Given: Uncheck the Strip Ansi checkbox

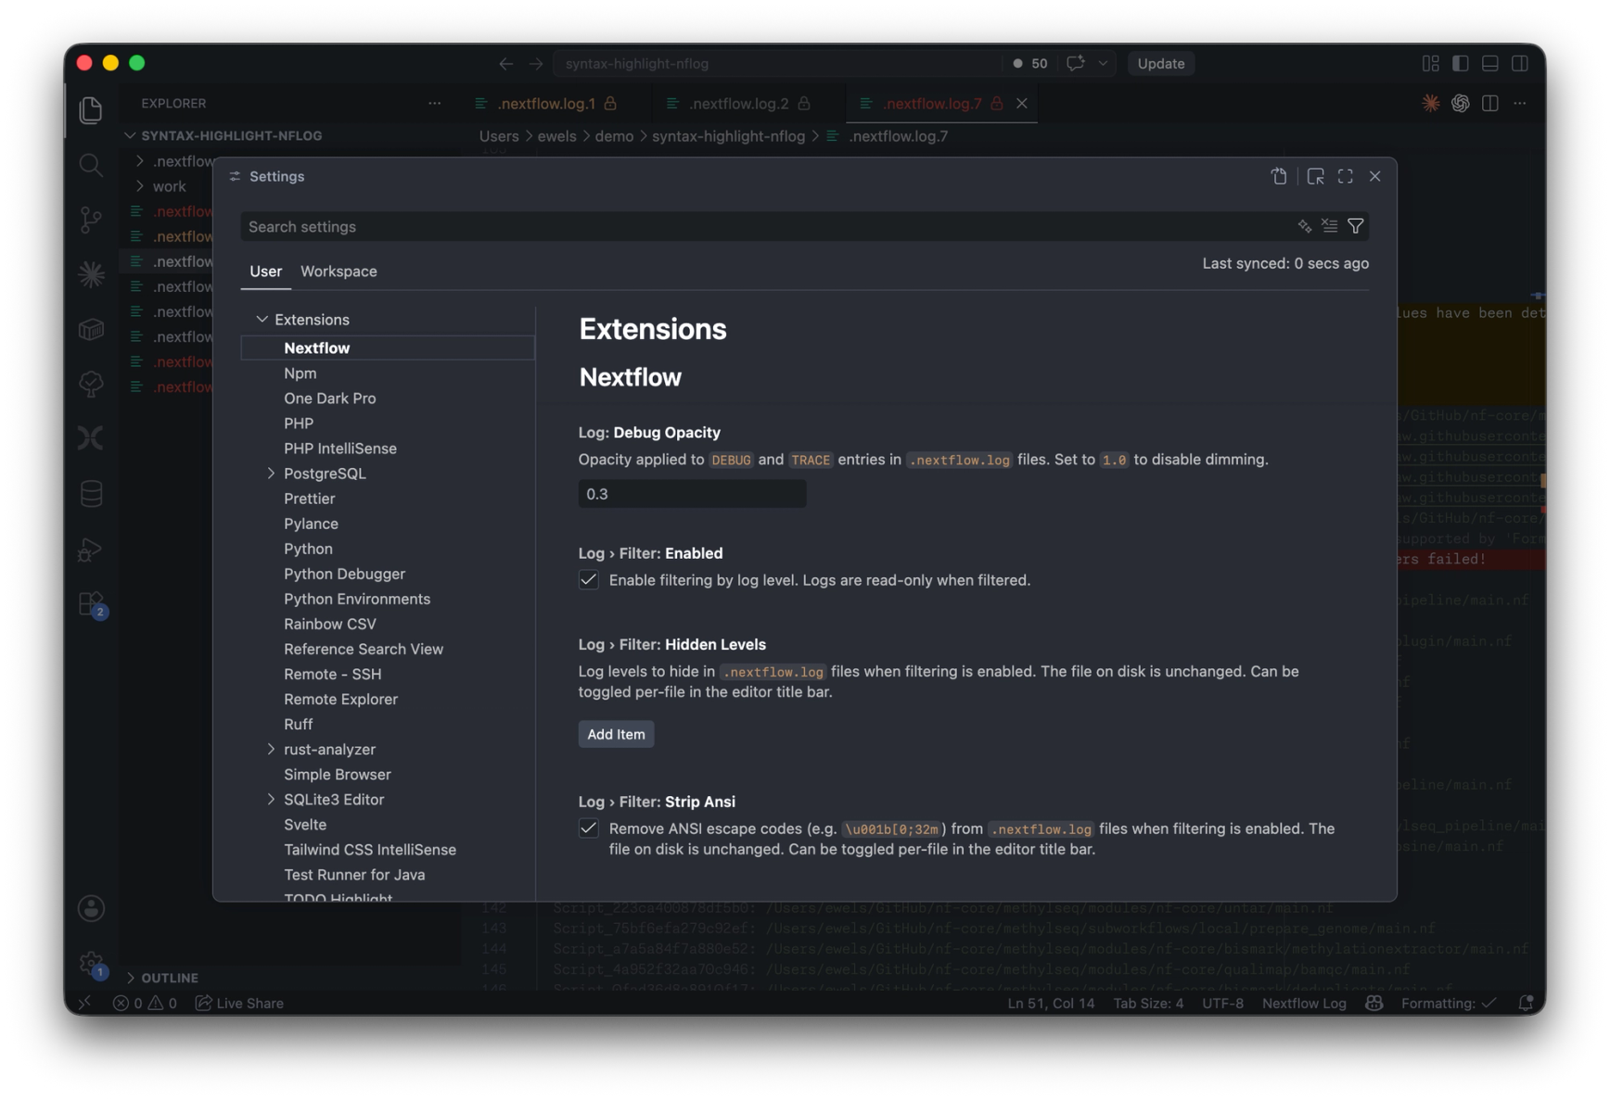Looking at the screenshot, I should pos(588,828).
